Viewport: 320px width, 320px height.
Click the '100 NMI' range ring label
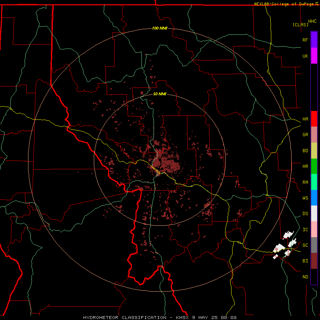[x=160, y=28]
